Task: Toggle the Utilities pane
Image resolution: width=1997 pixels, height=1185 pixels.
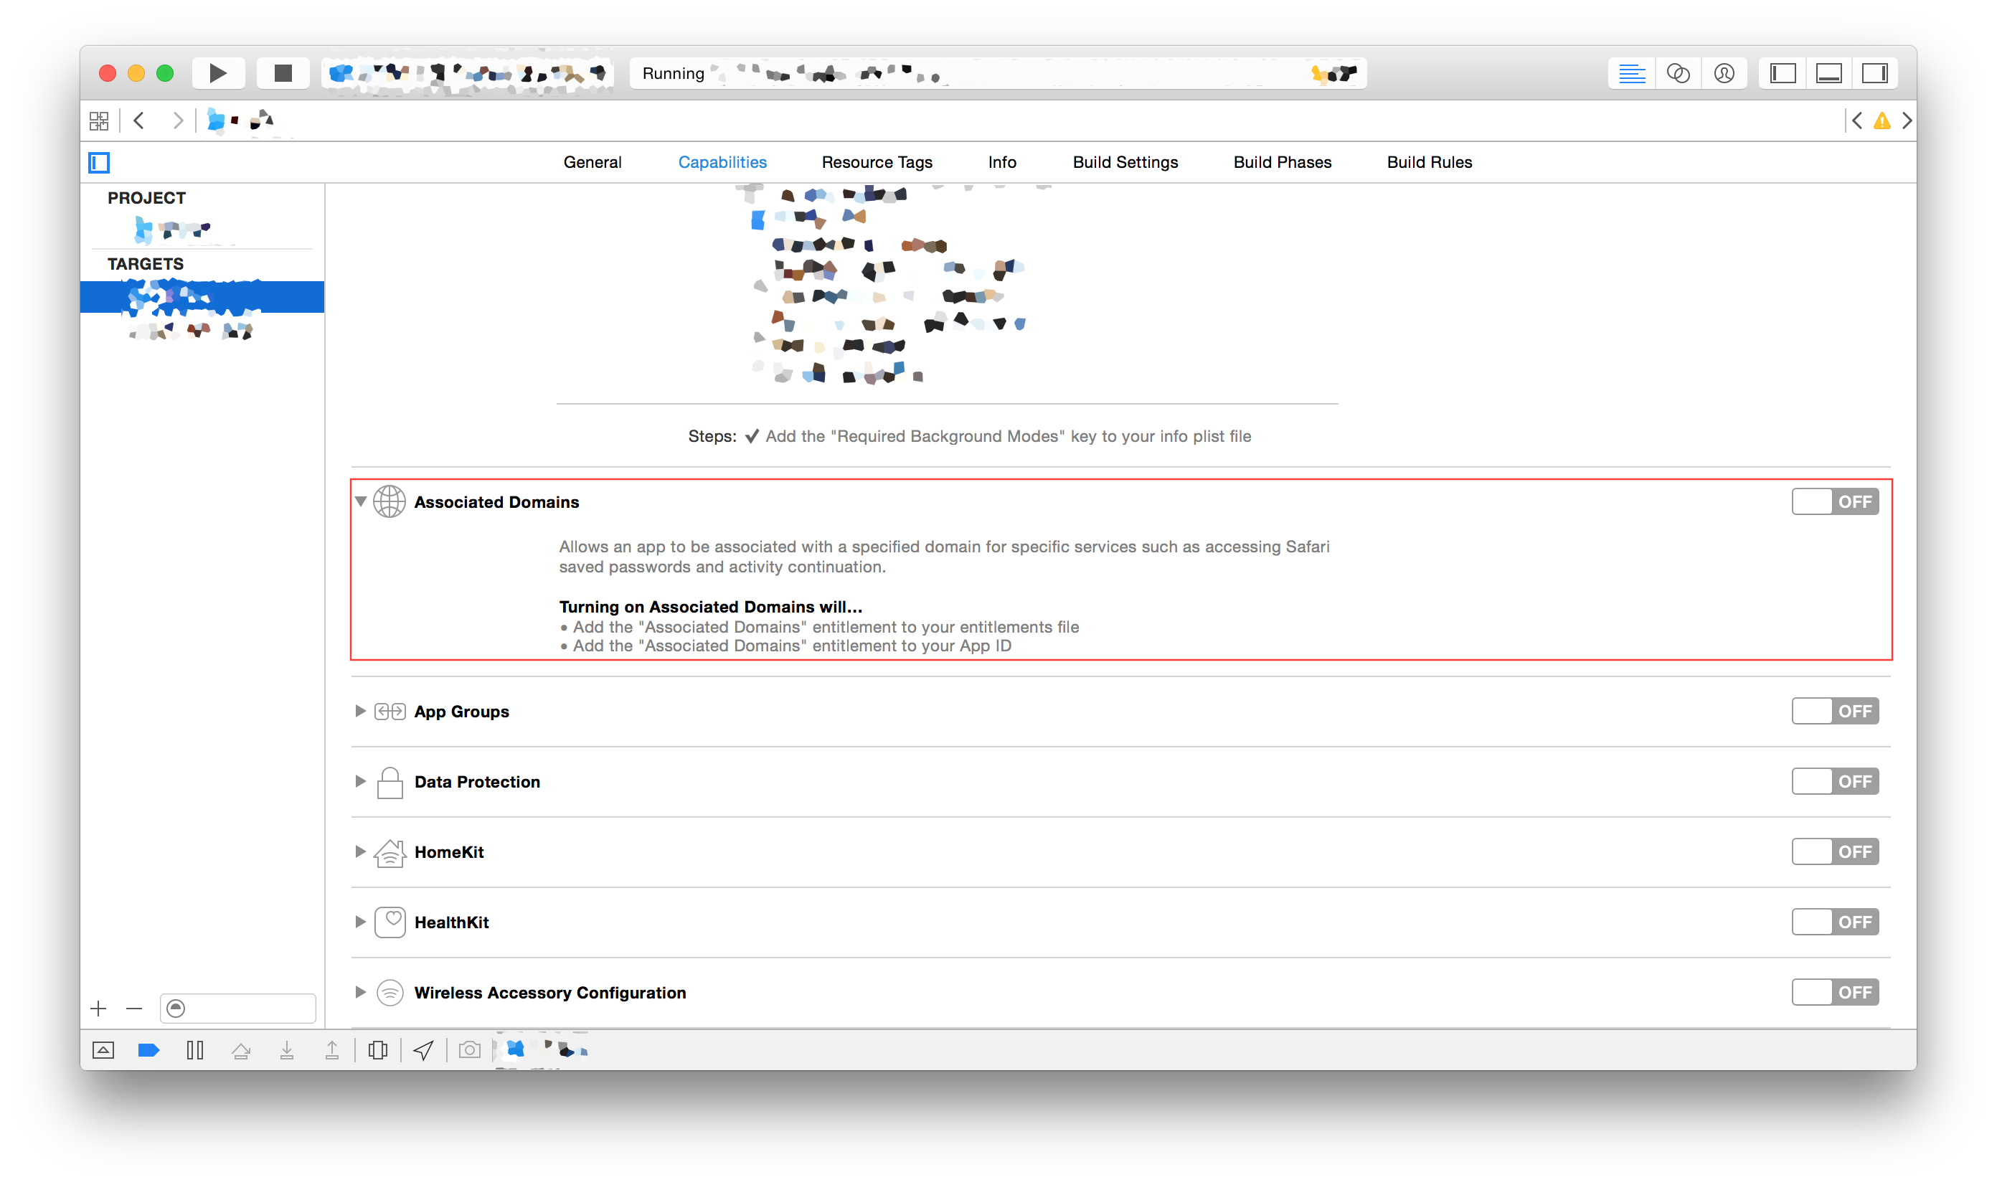Action: [1874, 73]
